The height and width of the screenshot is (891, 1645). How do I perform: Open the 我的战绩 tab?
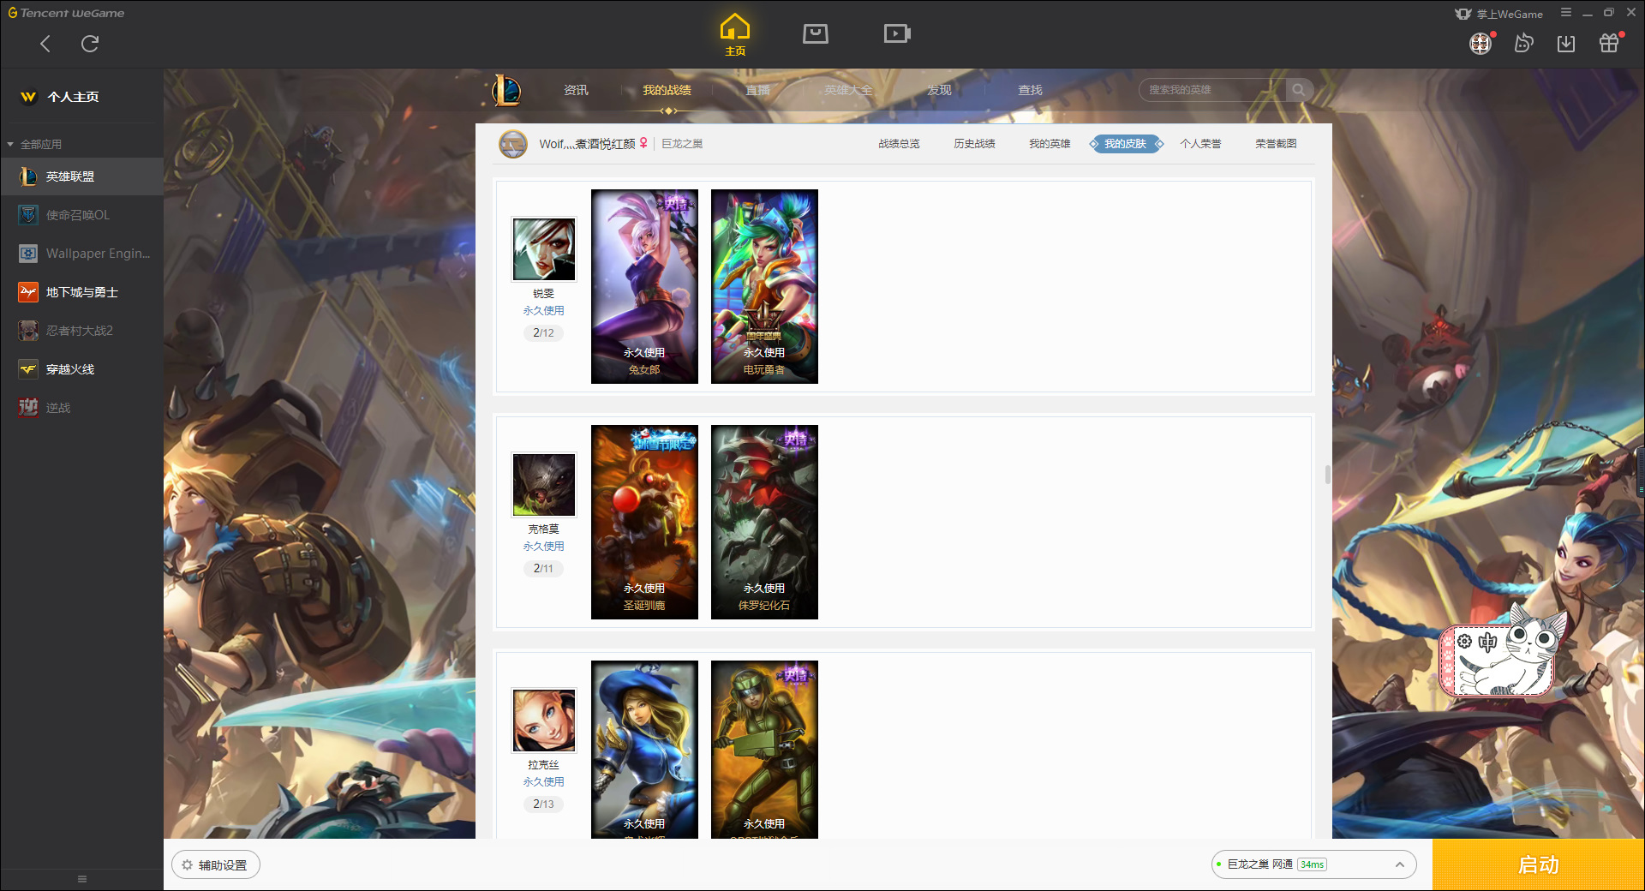click(x=667, y=90)
